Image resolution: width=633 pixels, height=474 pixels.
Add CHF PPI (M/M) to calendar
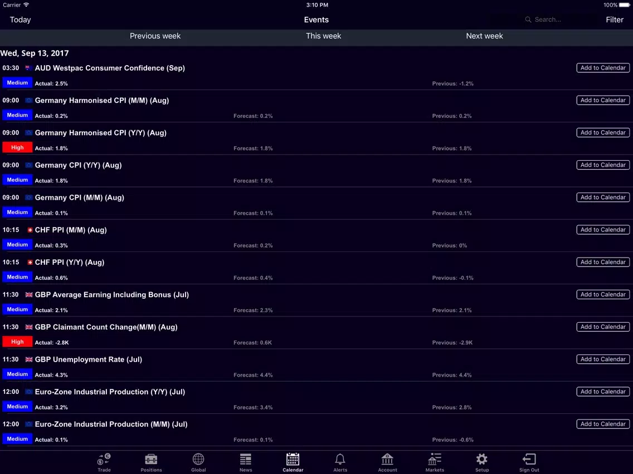[603, 230]
